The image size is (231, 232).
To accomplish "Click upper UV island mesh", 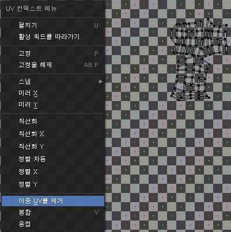I will (x=199, y=37).
